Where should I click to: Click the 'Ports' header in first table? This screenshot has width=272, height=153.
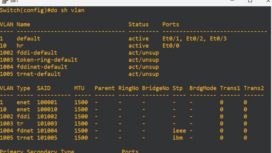click(x=171, y=24)
